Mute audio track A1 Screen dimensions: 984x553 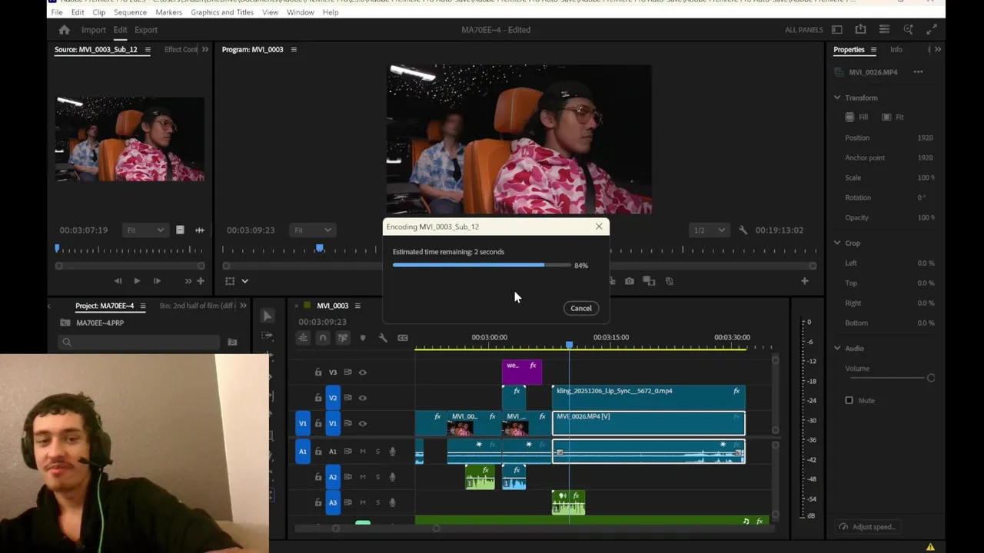(x=363, y=452)
